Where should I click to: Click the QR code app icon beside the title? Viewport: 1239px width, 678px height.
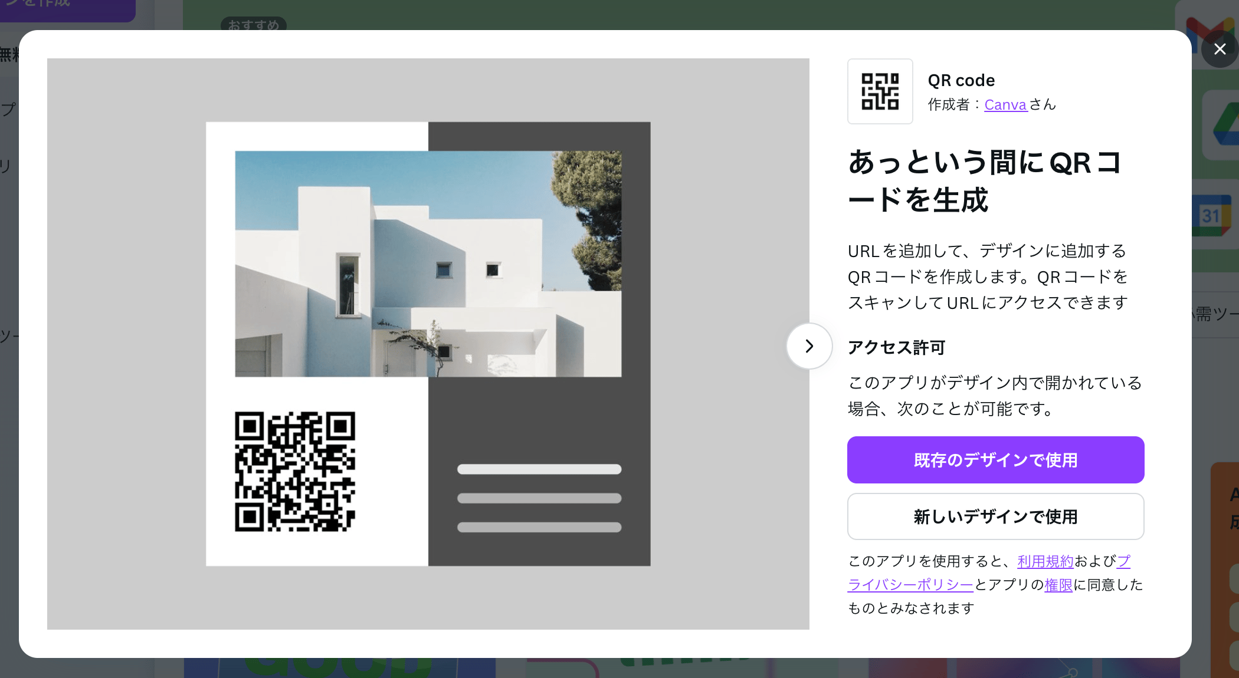click(880, 91)
